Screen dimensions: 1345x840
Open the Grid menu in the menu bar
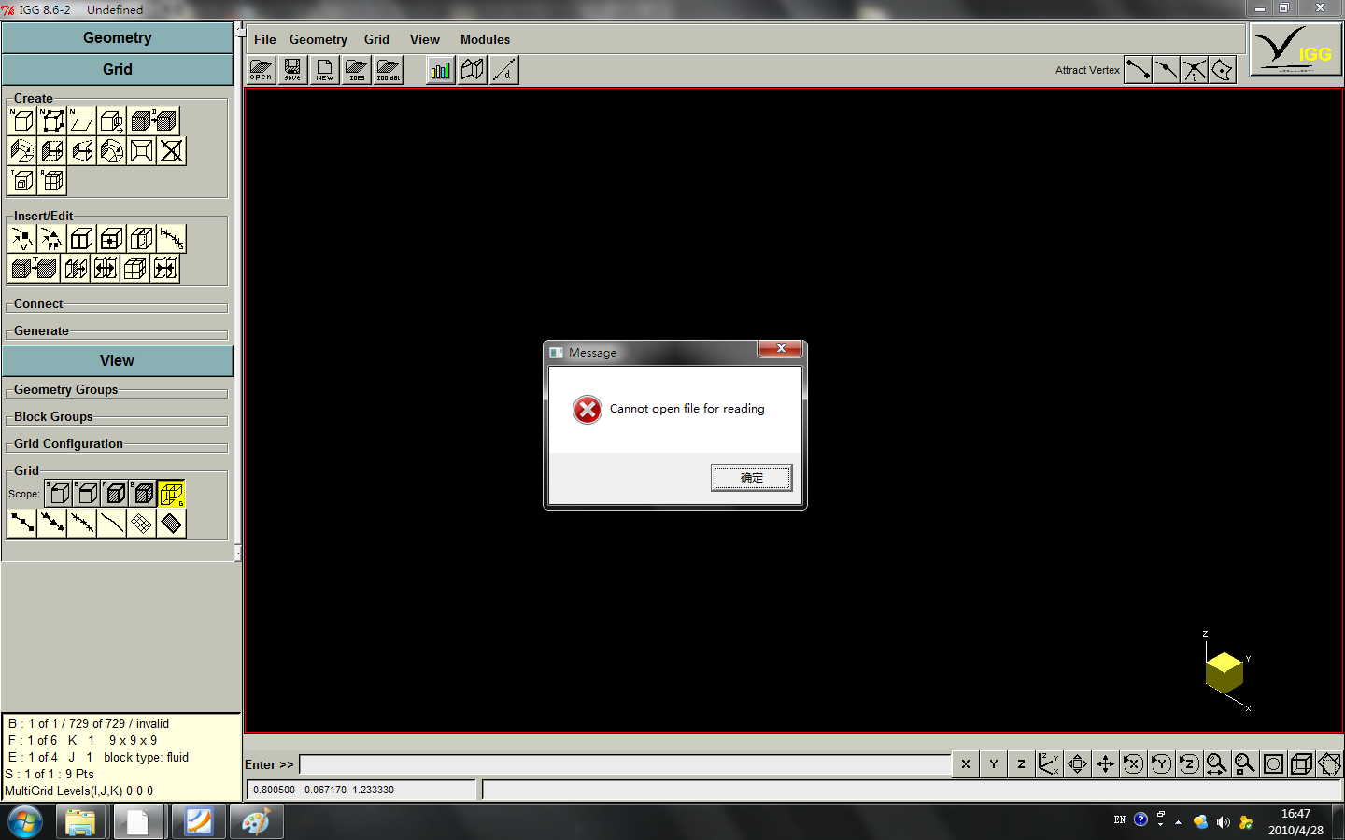(376, 39)
